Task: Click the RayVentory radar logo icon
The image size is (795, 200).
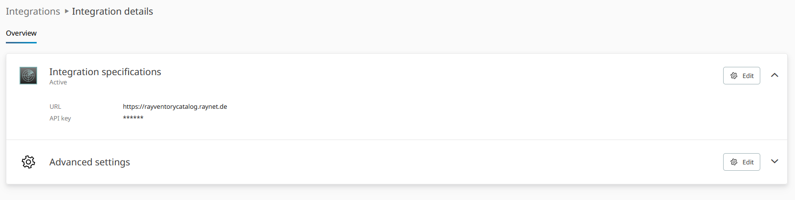Action: (x=28, y=76)
